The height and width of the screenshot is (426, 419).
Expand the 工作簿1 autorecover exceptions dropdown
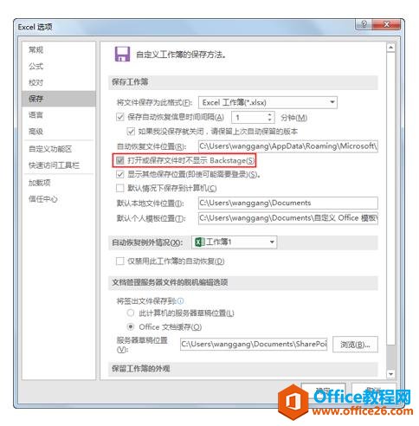(x=234, y=242)
